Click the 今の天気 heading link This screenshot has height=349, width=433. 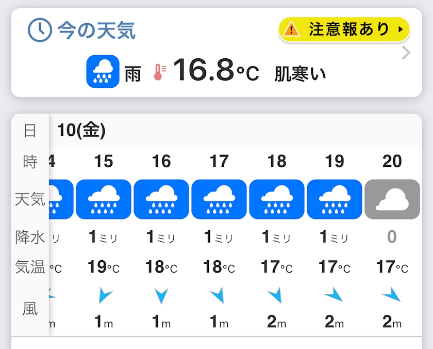pyautogui.click(x=96, y=30)
